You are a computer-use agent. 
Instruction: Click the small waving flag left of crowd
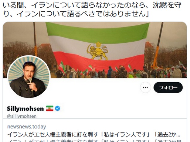(x=62, y=67)
